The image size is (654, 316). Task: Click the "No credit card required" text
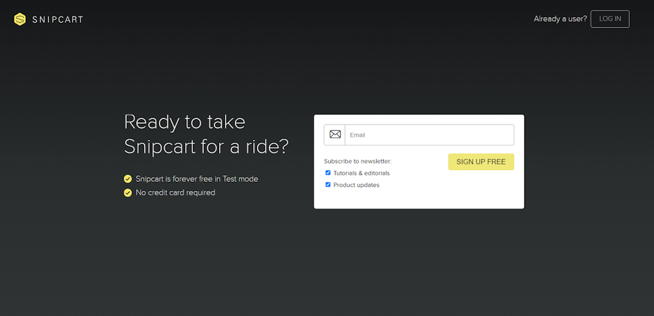175,193
